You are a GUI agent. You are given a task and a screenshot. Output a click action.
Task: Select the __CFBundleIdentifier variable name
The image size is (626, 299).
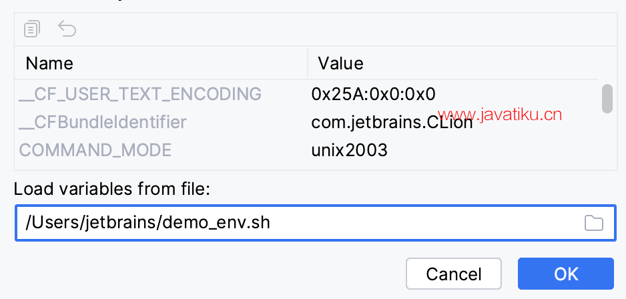(103, 123)
